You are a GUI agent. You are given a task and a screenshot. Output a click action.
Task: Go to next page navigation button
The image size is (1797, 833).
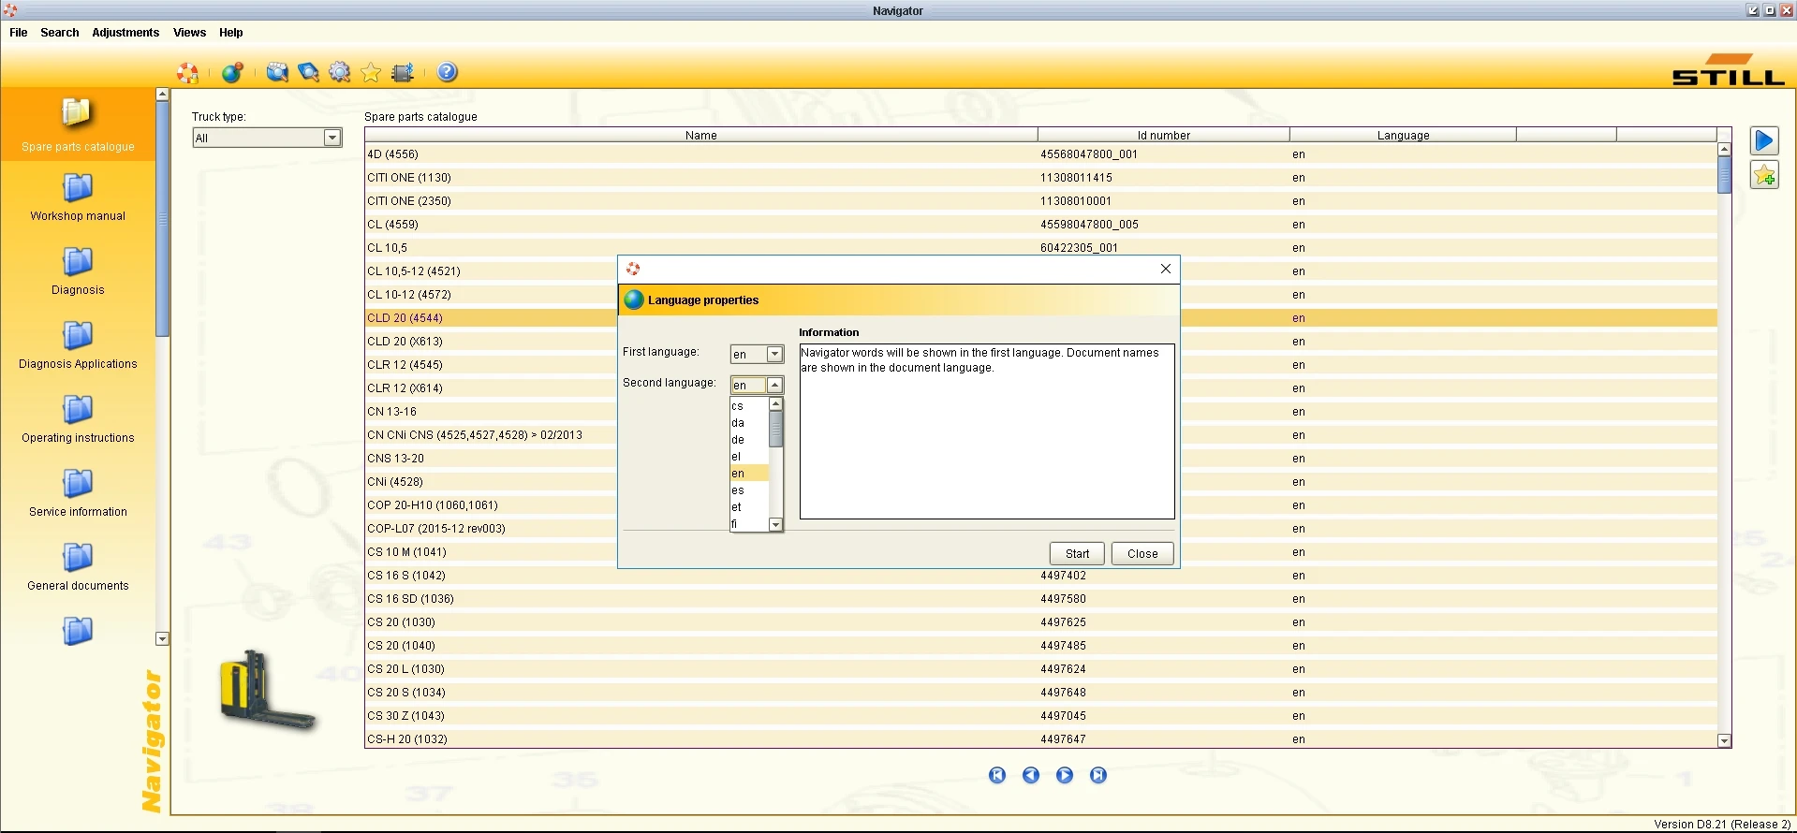coord(1065,775)
